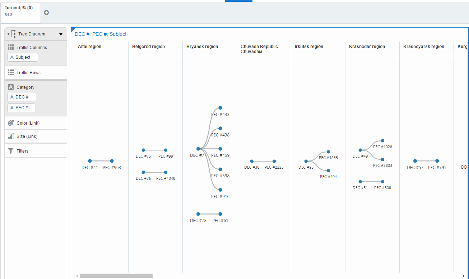Click the PEC #916 node
This screenshot has height=279, width=469.
point(220,190)
